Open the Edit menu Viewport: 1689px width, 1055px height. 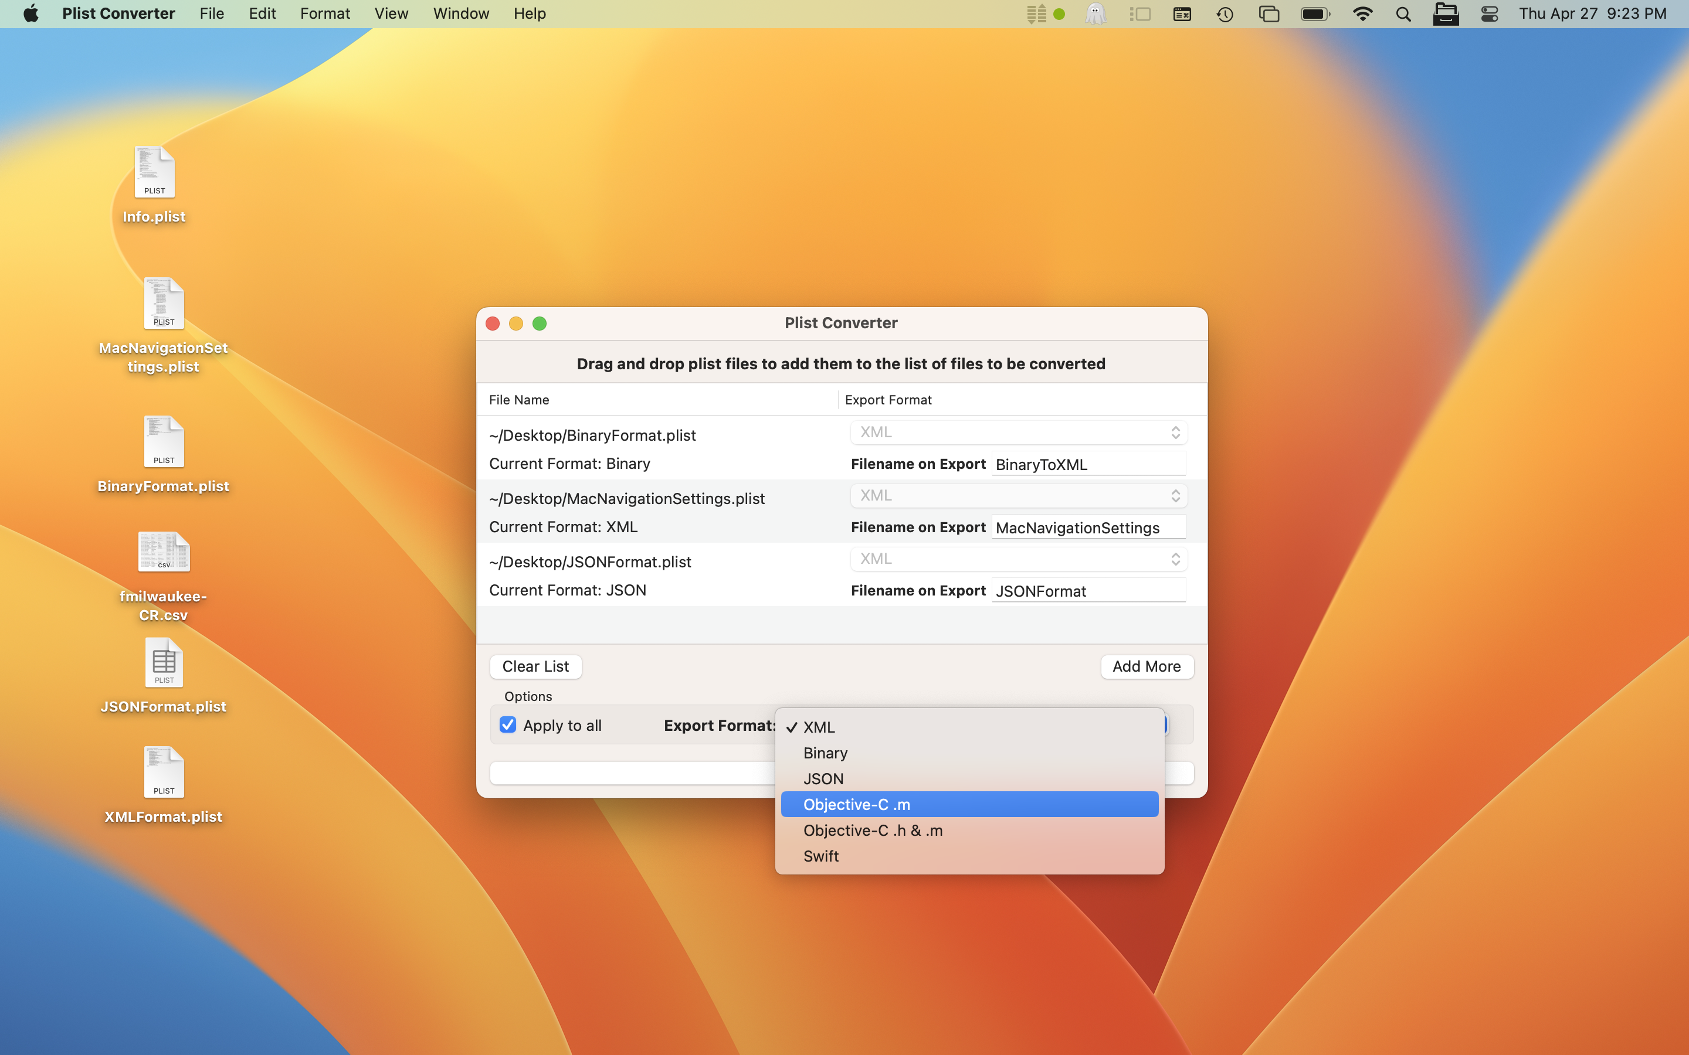(x=262, y=13)
